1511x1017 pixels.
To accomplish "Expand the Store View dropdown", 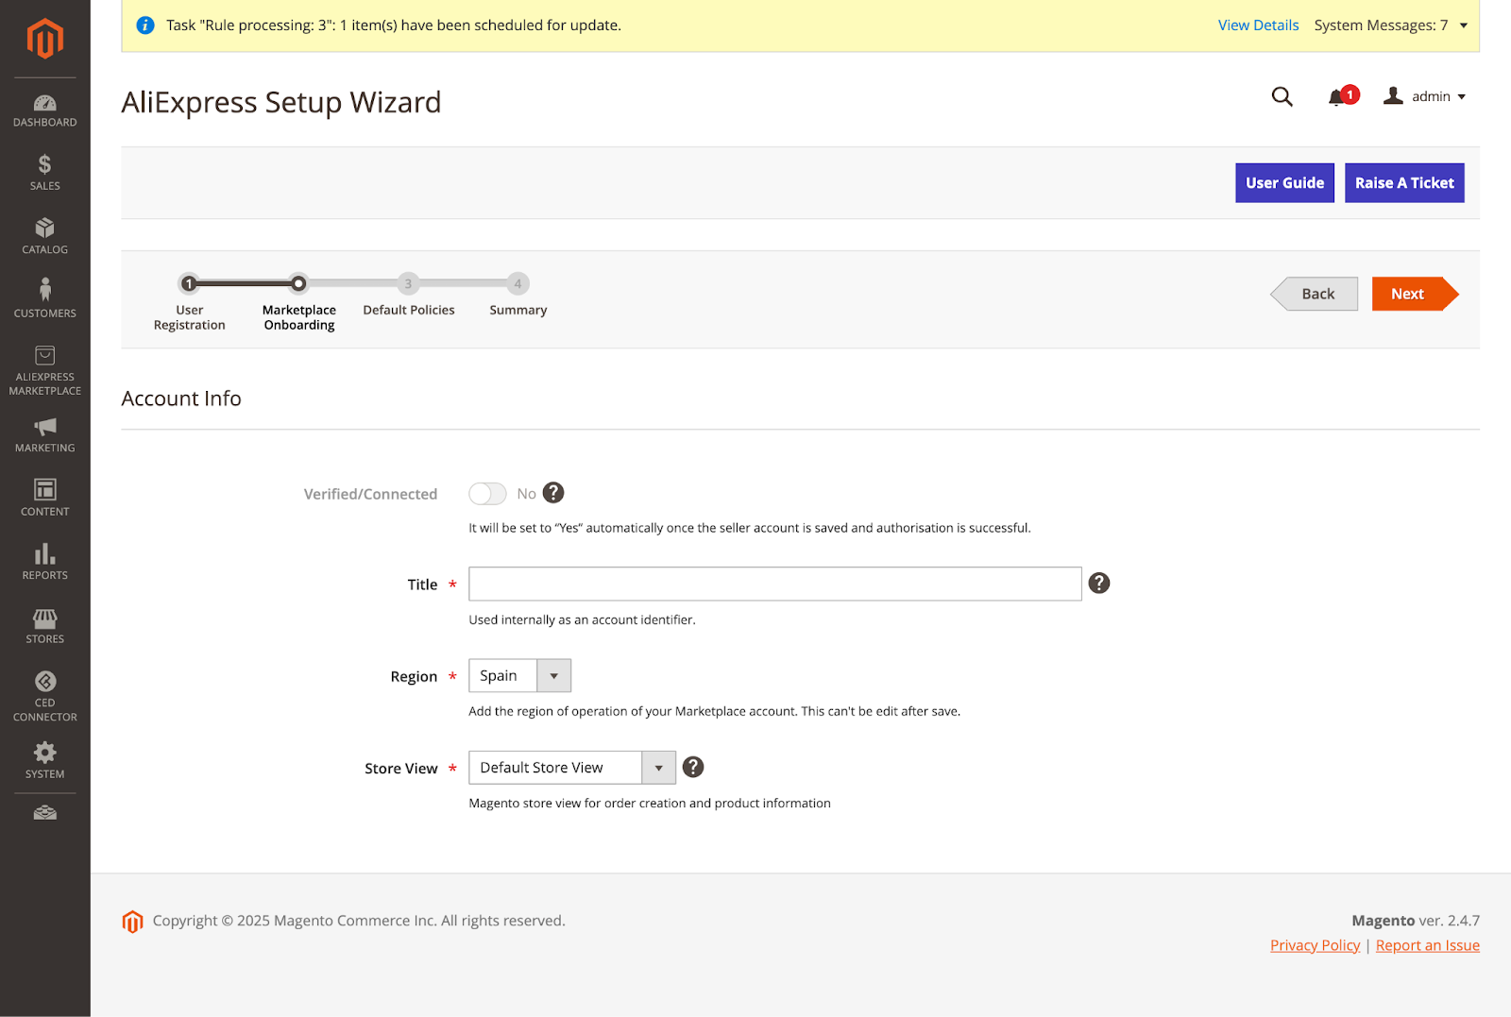I will click(x=571, y=768).
